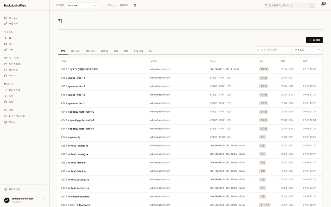331x207 pixels.
Task: Switch to the 승인 대기 tab
Action: [75, 51]
